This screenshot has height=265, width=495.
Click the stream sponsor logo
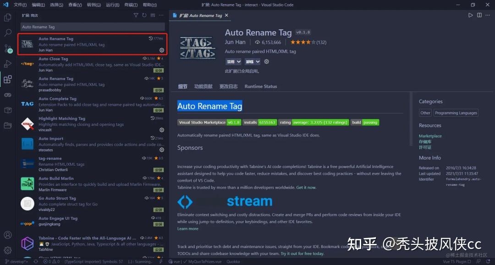click(x=225, y=201)
